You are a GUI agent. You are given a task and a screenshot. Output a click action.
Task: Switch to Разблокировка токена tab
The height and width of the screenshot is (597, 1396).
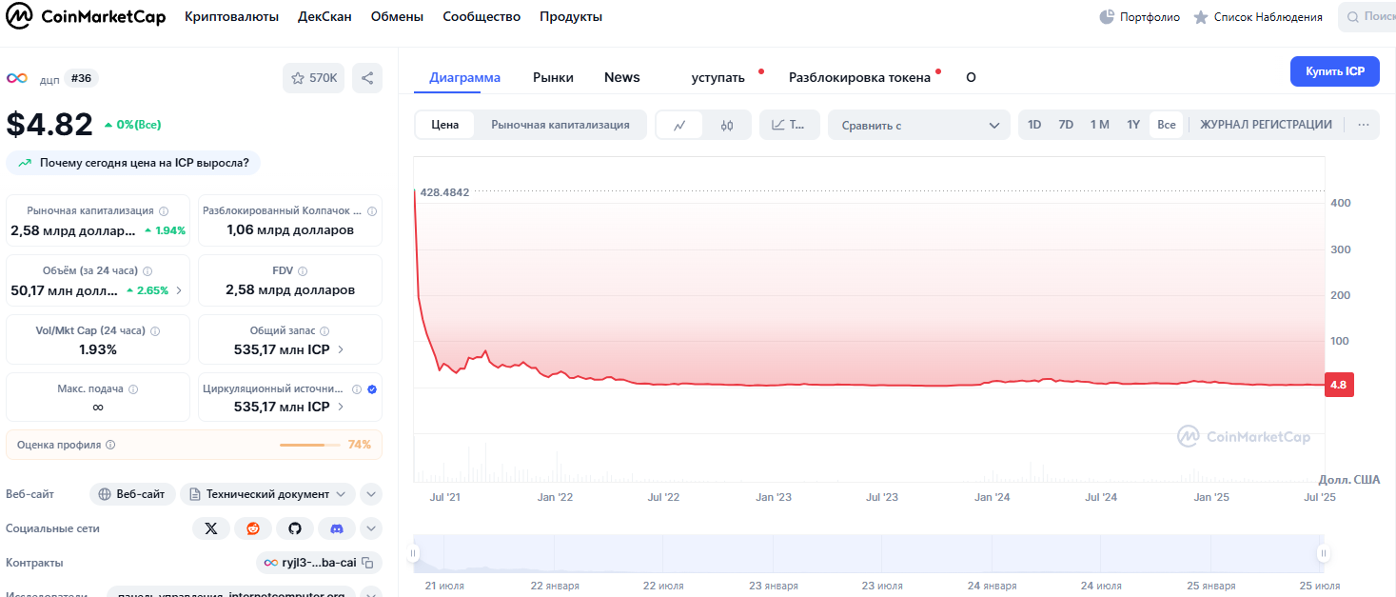(860, 77)
